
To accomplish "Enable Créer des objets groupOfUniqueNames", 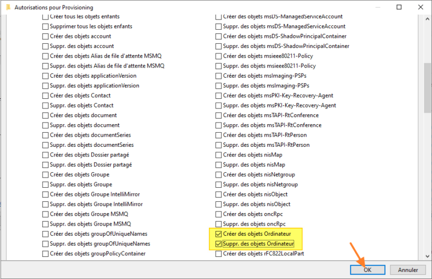I will coord(45,234).
